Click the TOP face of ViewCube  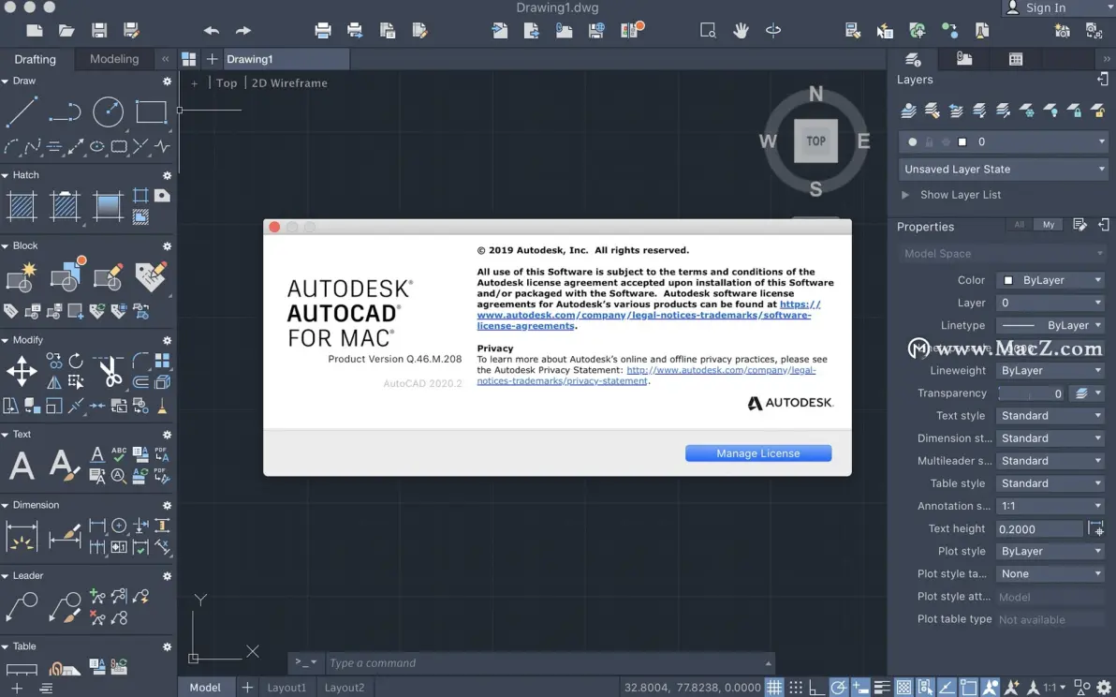815,141
